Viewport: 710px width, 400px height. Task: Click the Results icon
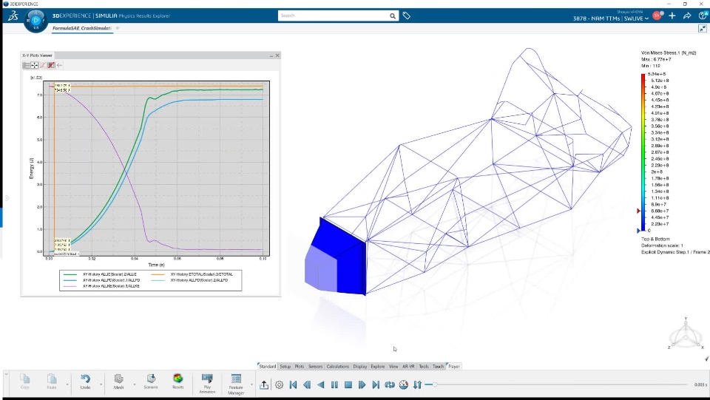(x=178, y=382)
